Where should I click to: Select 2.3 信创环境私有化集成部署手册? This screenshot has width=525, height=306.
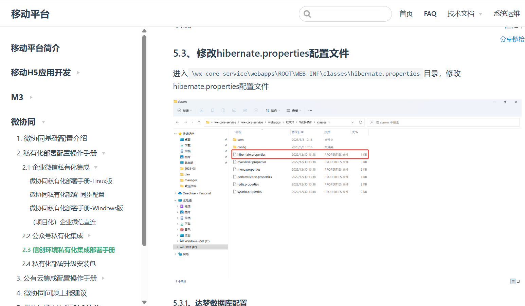tap(69, 250)
